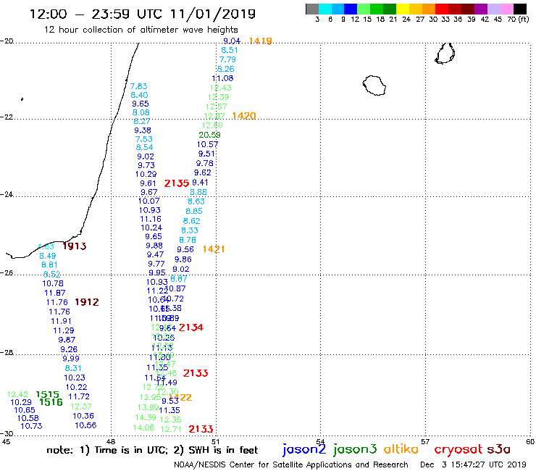Click the longitude axis label 54
The height and width of the screenshot is (471, 536).
tap(320, 442)
